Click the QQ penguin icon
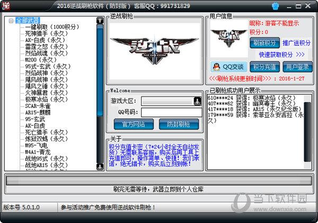This screenshot has width=318, height=223. click(216, 67)
